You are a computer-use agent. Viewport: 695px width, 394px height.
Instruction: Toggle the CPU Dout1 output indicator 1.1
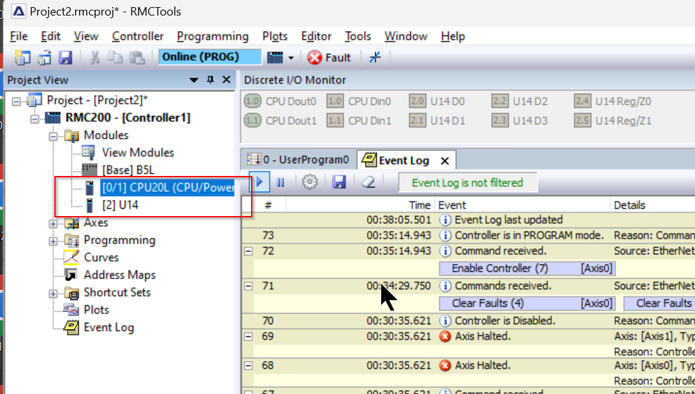point(252,120)
